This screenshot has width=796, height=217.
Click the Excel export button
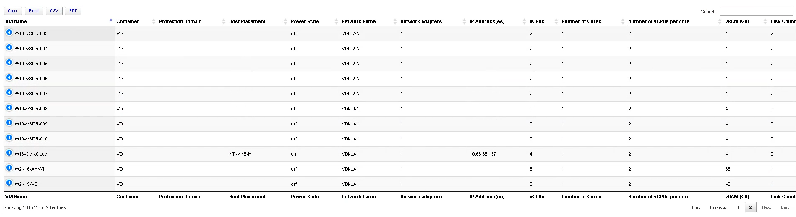[x=34, y=11]
